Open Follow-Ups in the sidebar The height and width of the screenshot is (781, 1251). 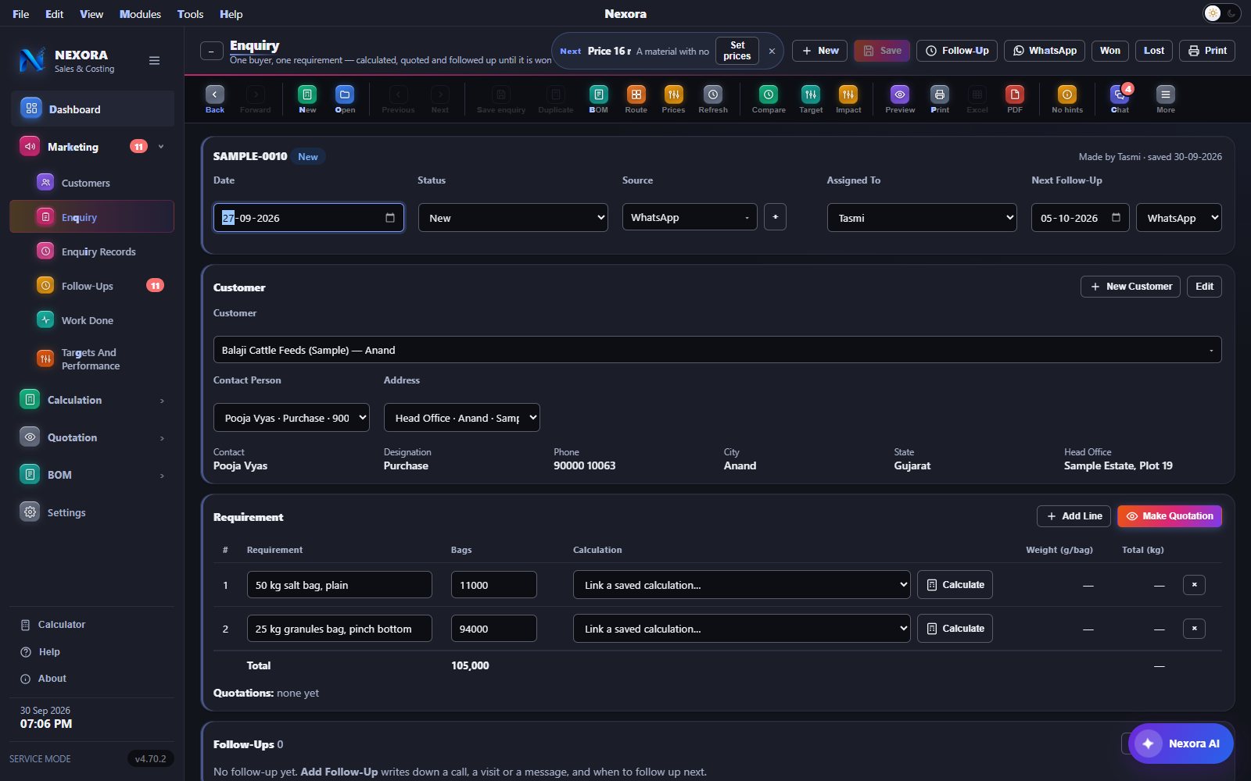click(x=92, y=286)
